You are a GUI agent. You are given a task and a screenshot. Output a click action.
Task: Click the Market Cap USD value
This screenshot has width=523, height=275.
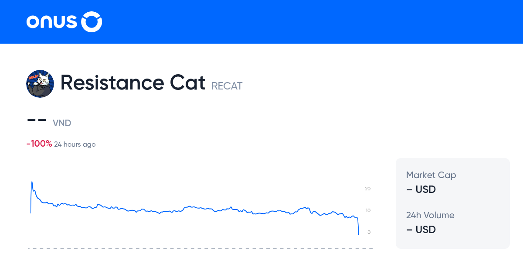pos(421,189)
